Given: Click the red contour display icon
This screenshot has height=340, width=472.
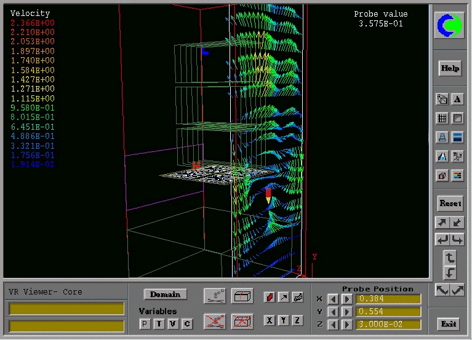Looking at the screenshot, I should point(270,298).
